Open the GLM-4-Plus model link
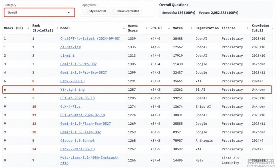Viewport: 276px width, 168px height. [x=70, y=106]
